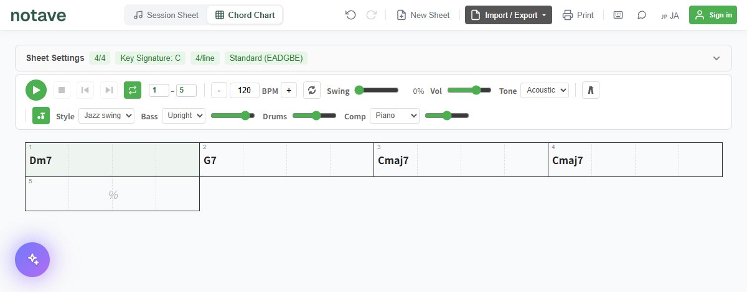Start playback with the green play button
This screenshot has width=747, height=292.
pyautogui.click(x=36, y=90)
